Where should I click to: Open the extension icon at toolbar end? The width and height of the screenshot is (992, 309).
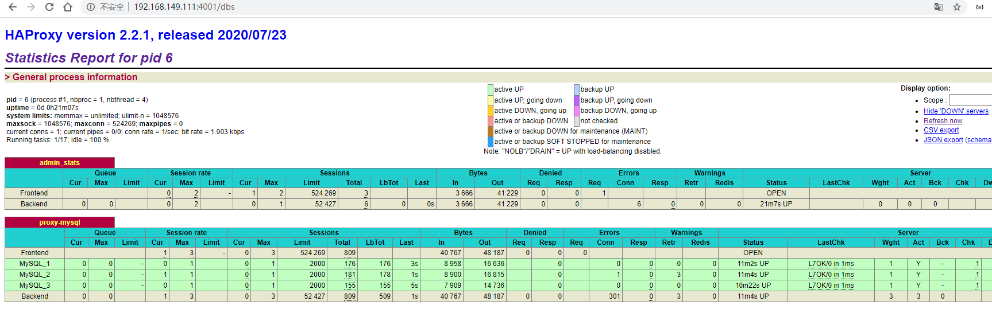tap(980, 7)
